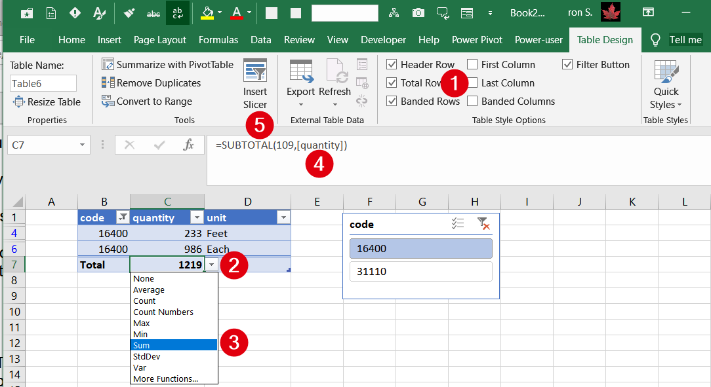Open the total cell function dropdown arrow

coord(211,265)
